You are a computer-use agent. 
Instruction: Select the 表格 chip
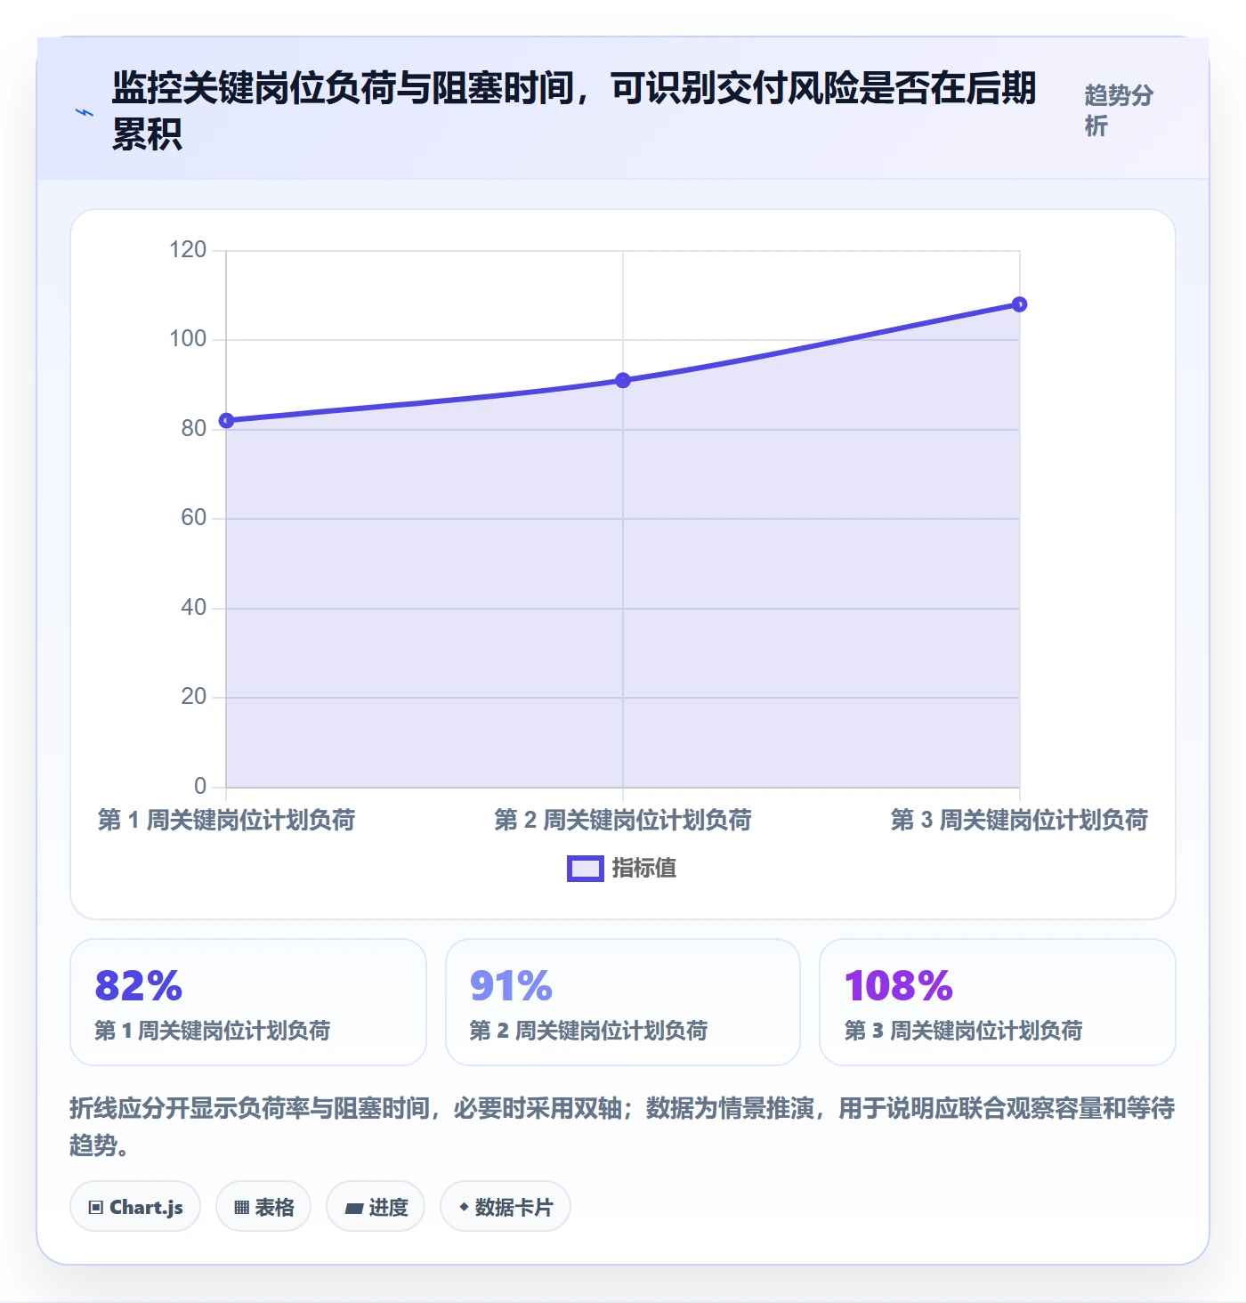click(263, 1207)
